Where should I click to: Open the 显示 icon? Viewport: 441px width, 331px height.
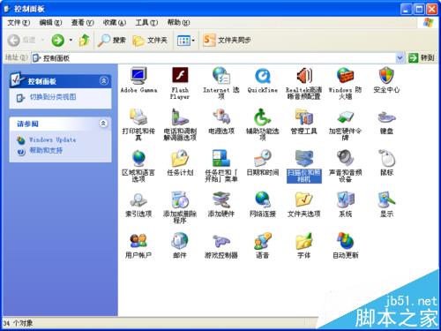(x=386, y=199)
